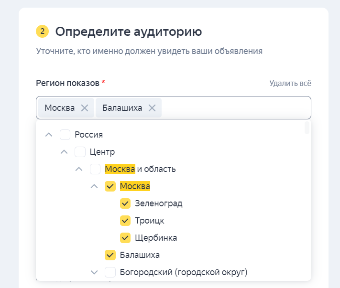This screenshot has width=340, height=288.
Task: Check the Богородский (городской округ) checkbox
Action: (x=110, y=272)
